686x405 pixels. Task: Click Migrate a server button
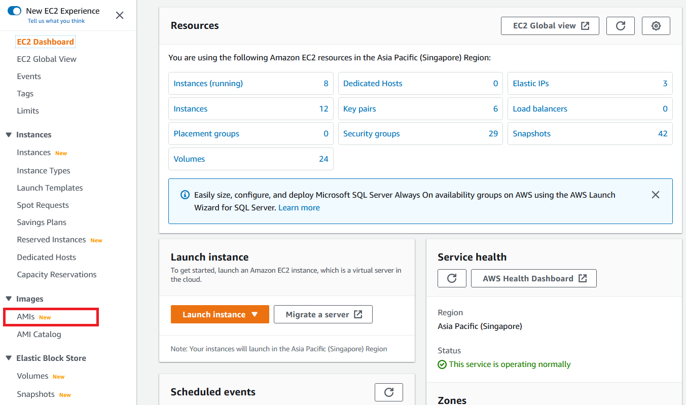click(x=323, y=314)
